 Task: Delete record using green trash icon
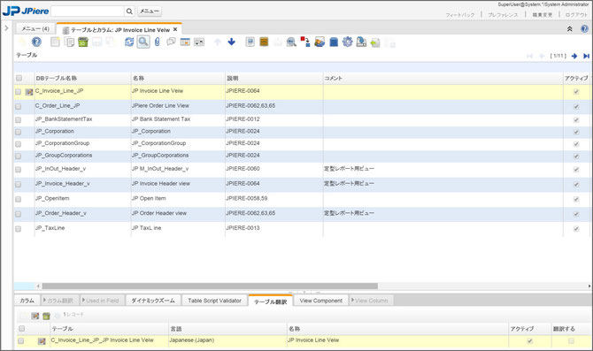pos(83,42)
